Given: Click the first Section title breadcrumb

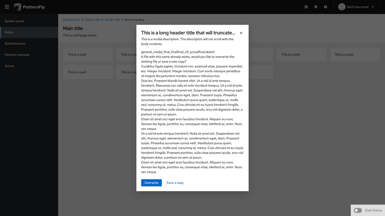Looking at the screenshot, I should 92,19.
